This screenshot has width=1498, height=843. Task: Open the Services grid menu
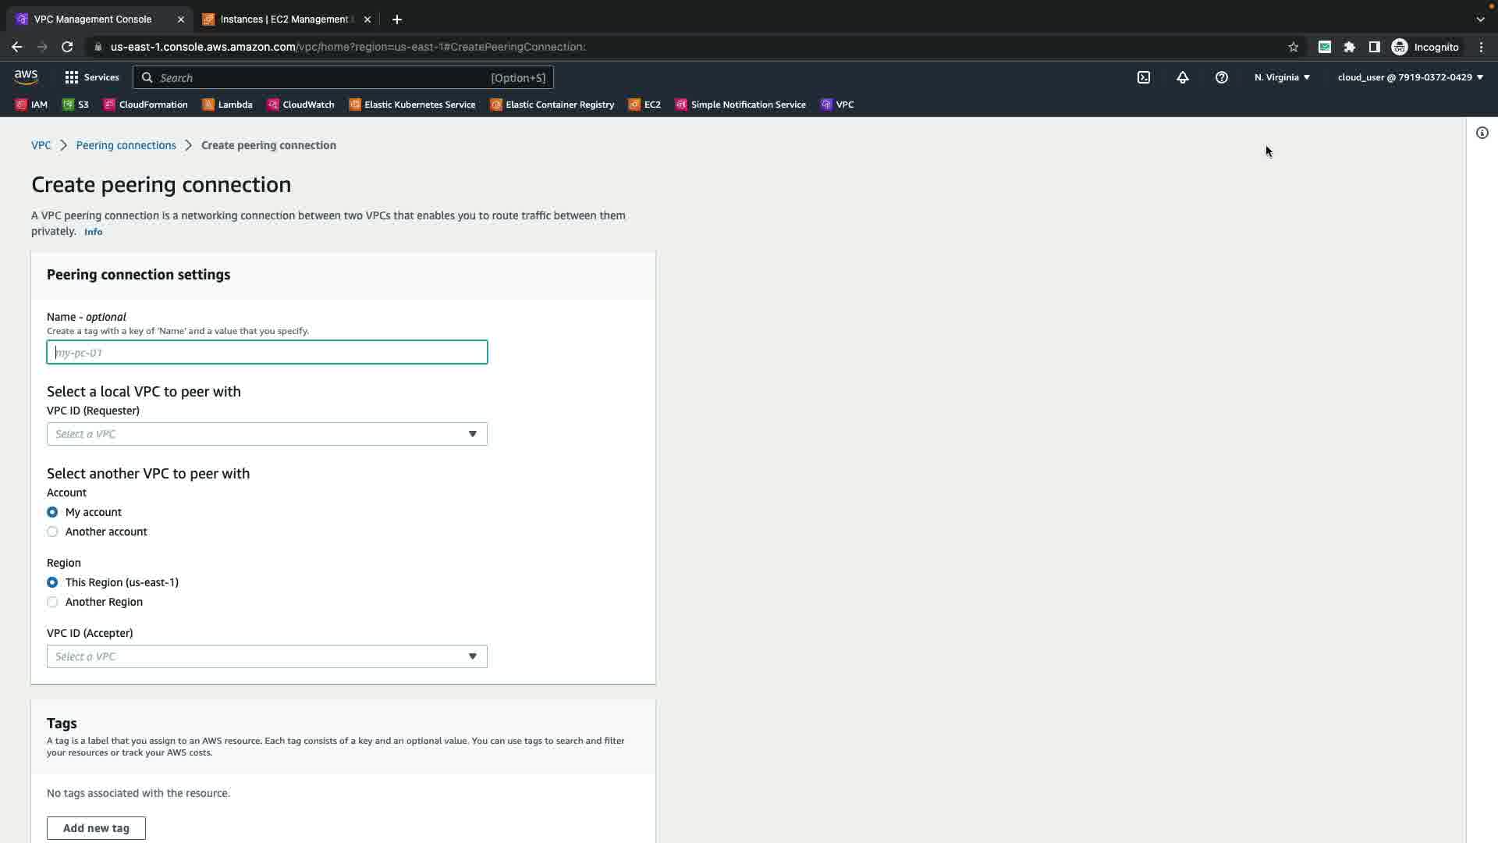[91, 77]
